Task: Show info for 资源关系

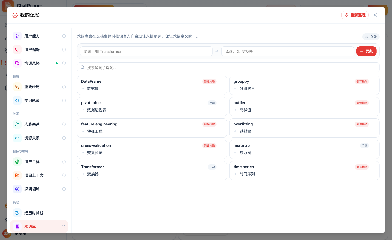Action: (64, 138)
